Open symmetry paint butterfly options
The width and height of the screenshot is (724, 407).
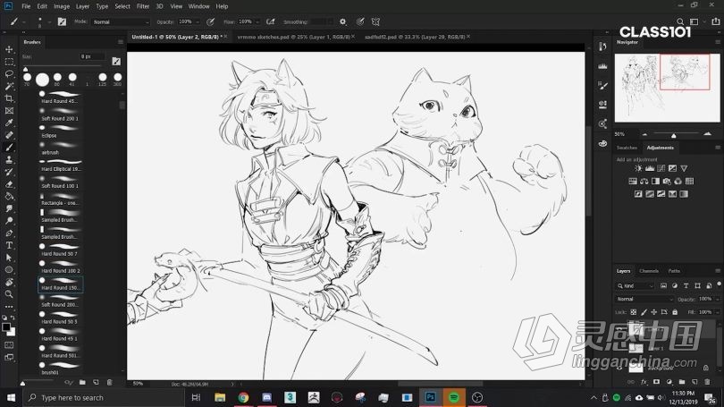(x=375, y=21)
